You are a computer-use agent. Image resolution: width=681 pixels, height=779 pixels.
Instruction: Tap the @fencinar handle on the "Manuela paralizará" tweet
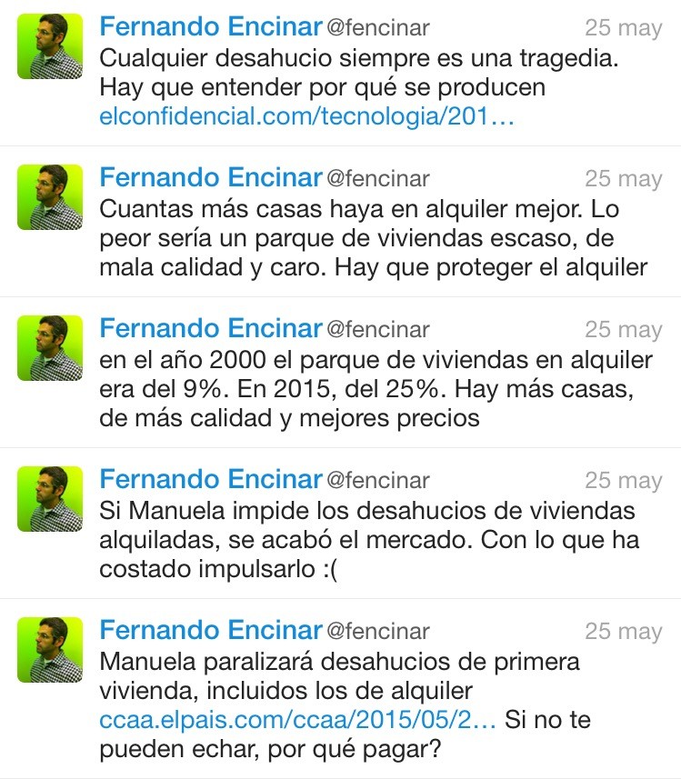tap(378, 632)
